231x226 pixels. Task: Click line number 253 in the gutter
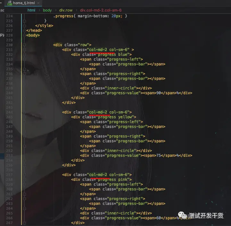click(9, 155)
